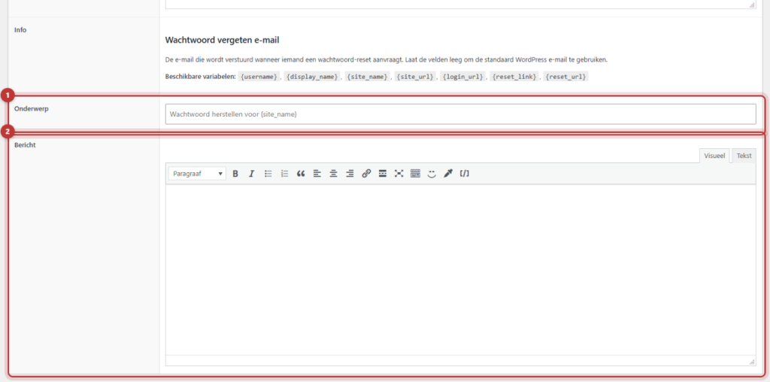Click the {reset_link} variable

point(514,77)
